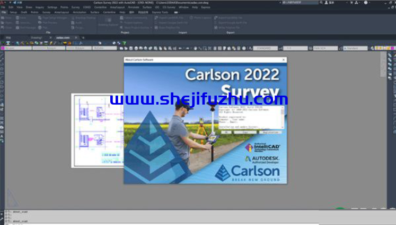Click the green help icon in toolbar
This screenshot has width=396, height=225.
coord(124,43)
